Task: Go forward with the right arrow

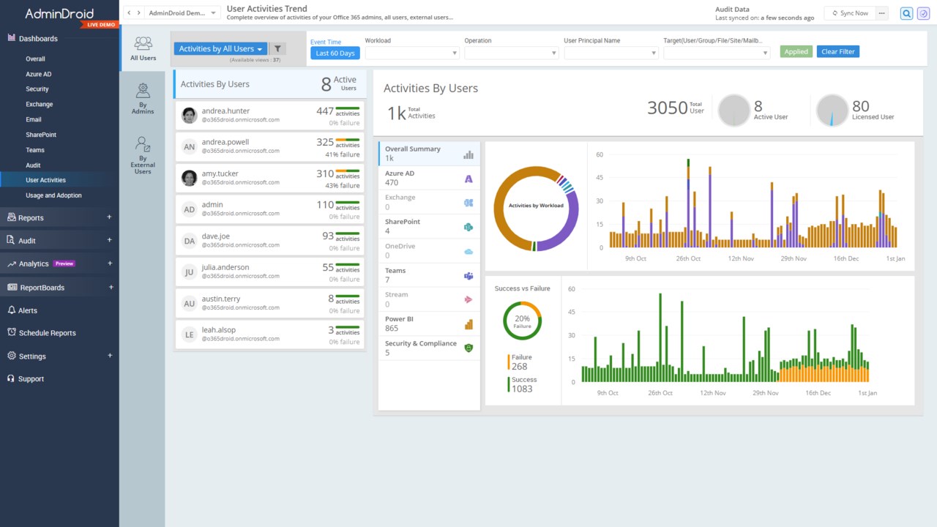Action: pos(138,13)
